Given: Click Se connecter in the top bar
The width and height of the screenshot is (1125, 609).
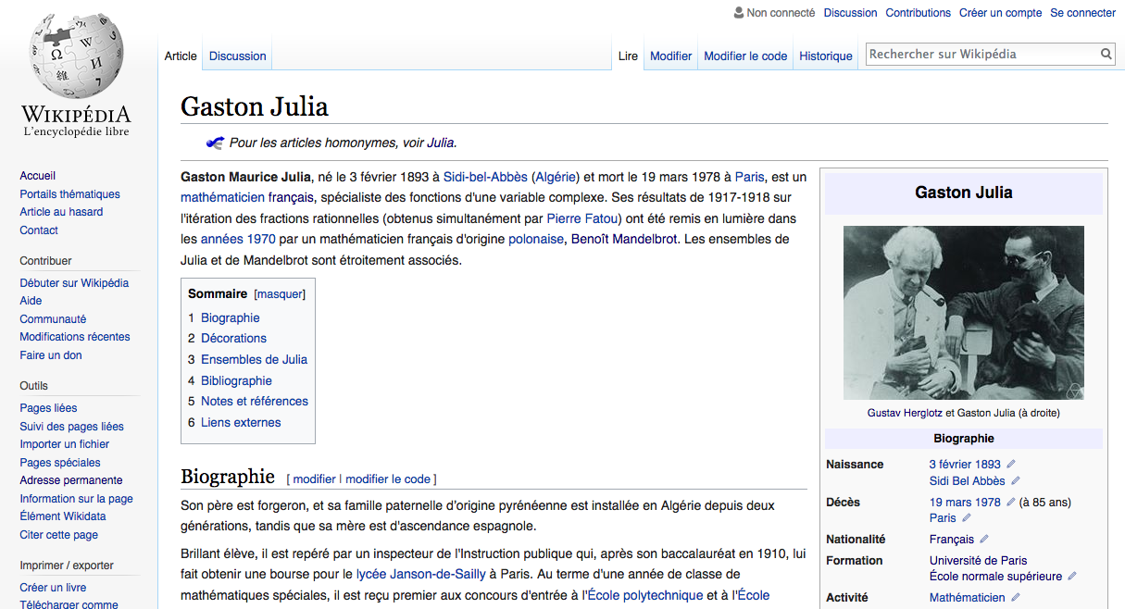Looking at the screenshot, I should [1082, 13].
